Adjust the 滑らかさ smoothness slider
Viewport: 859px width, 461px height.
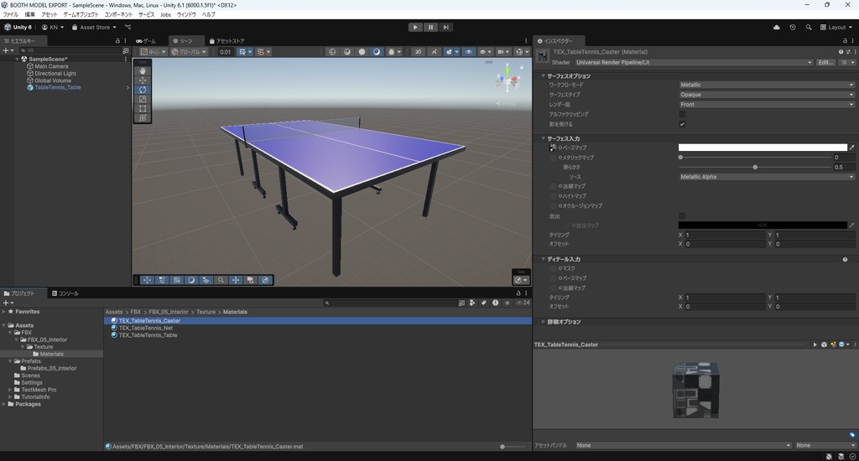[755, 168]
